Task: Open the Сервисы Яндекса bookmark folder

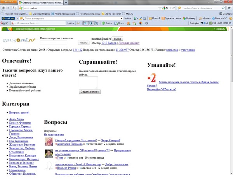Action: 40,14
